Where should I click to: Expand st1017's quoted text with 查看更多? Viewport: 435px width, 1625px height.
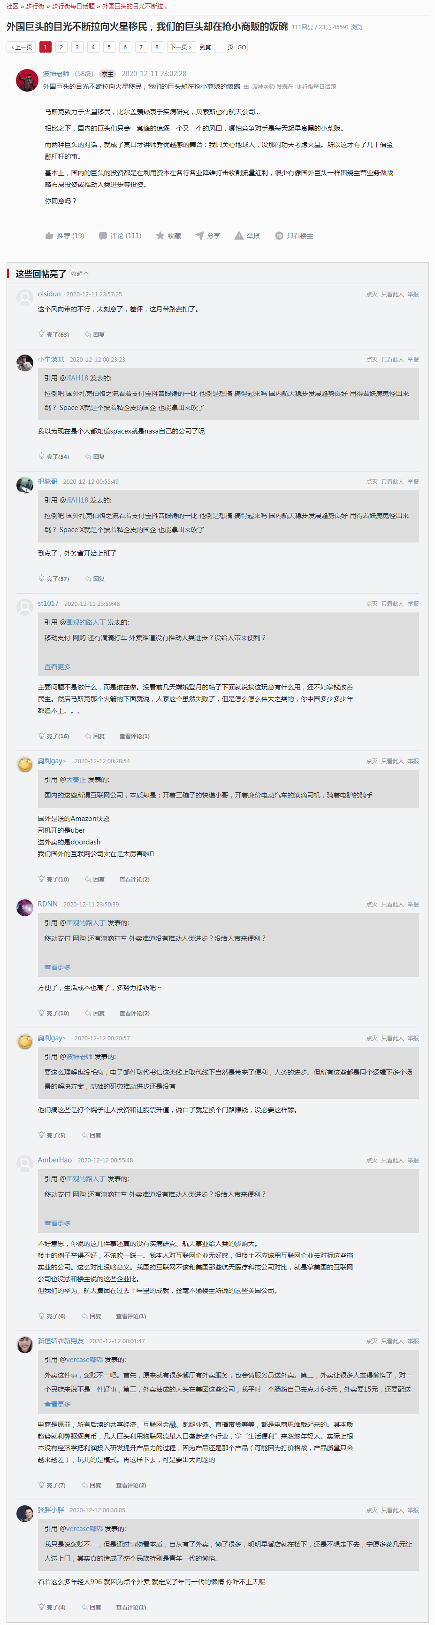[57, 667]
